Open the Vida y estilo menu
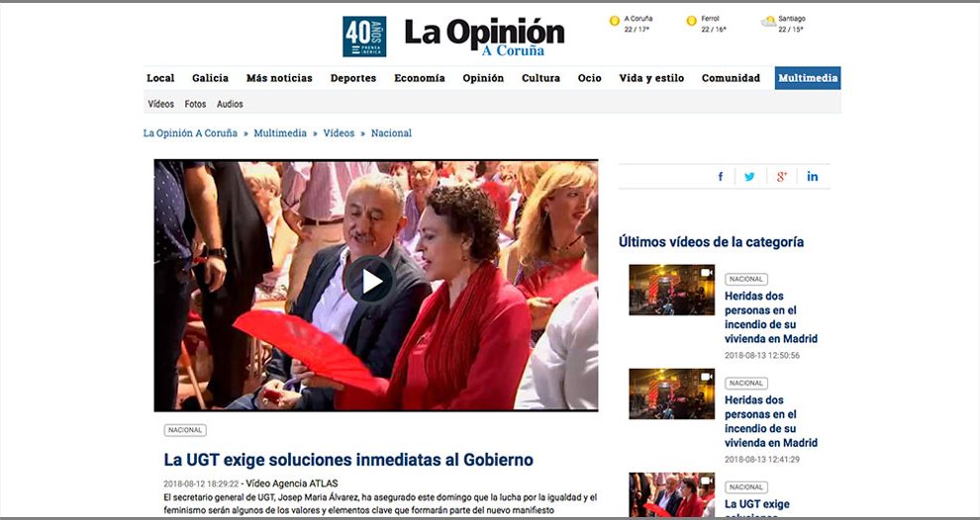980x520 pixels. point(651,78)
